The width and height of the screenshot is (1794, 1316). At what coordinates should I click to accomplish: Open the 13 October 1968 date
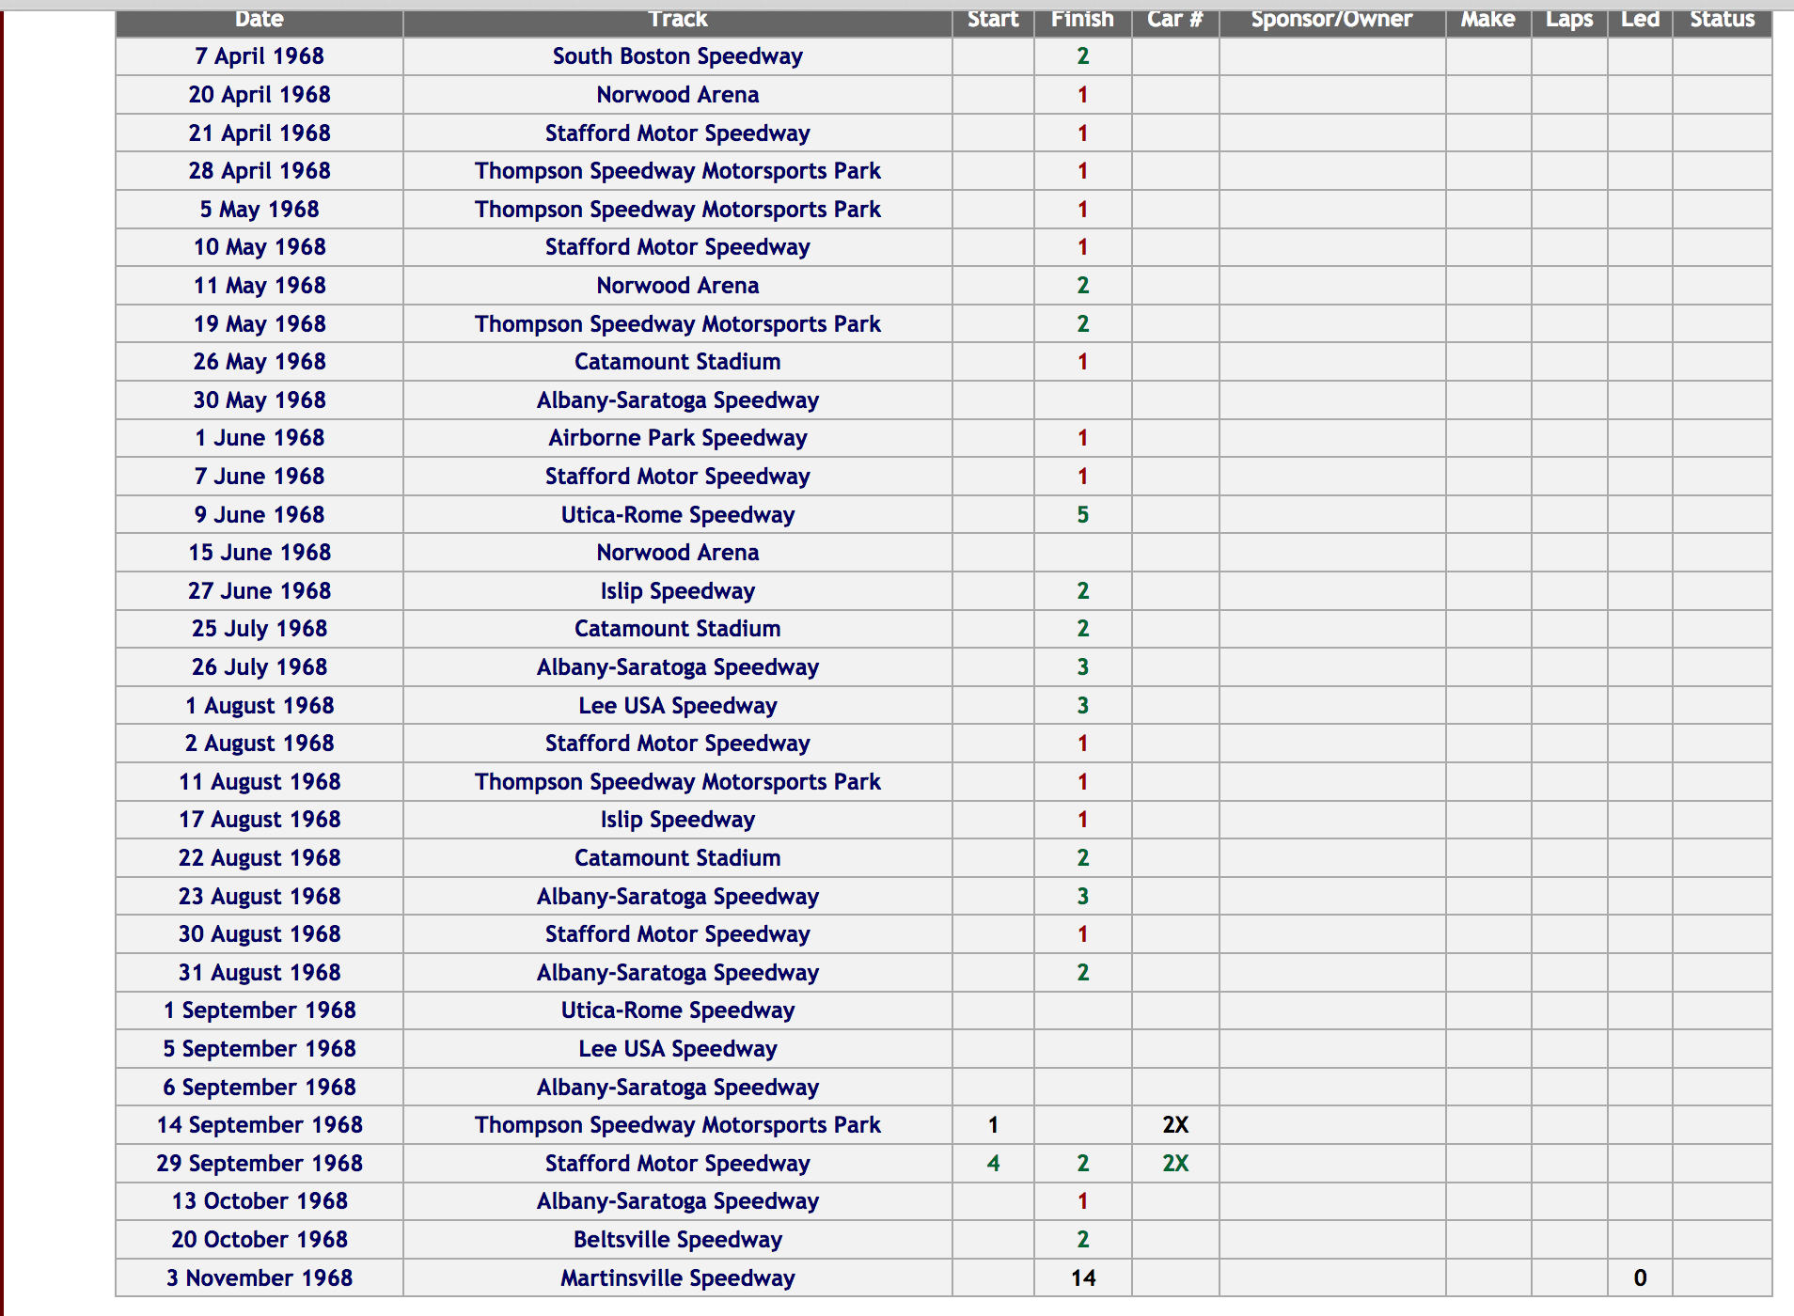[x=260, y=1201]
